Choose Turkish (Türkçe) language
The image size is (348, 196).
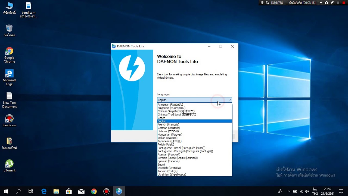tap(194, 171)
